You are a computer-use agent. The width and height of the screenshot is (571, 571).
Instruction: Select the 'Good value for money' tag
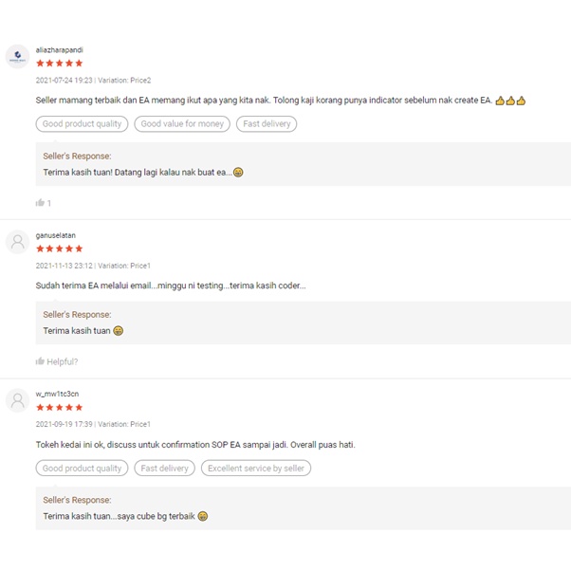182,124
